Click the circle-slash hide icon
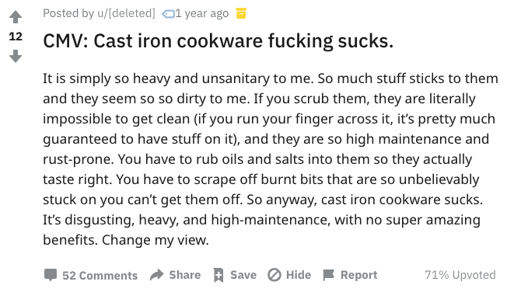Viewport: 507px width, 299px height. (x=274, y=275)
